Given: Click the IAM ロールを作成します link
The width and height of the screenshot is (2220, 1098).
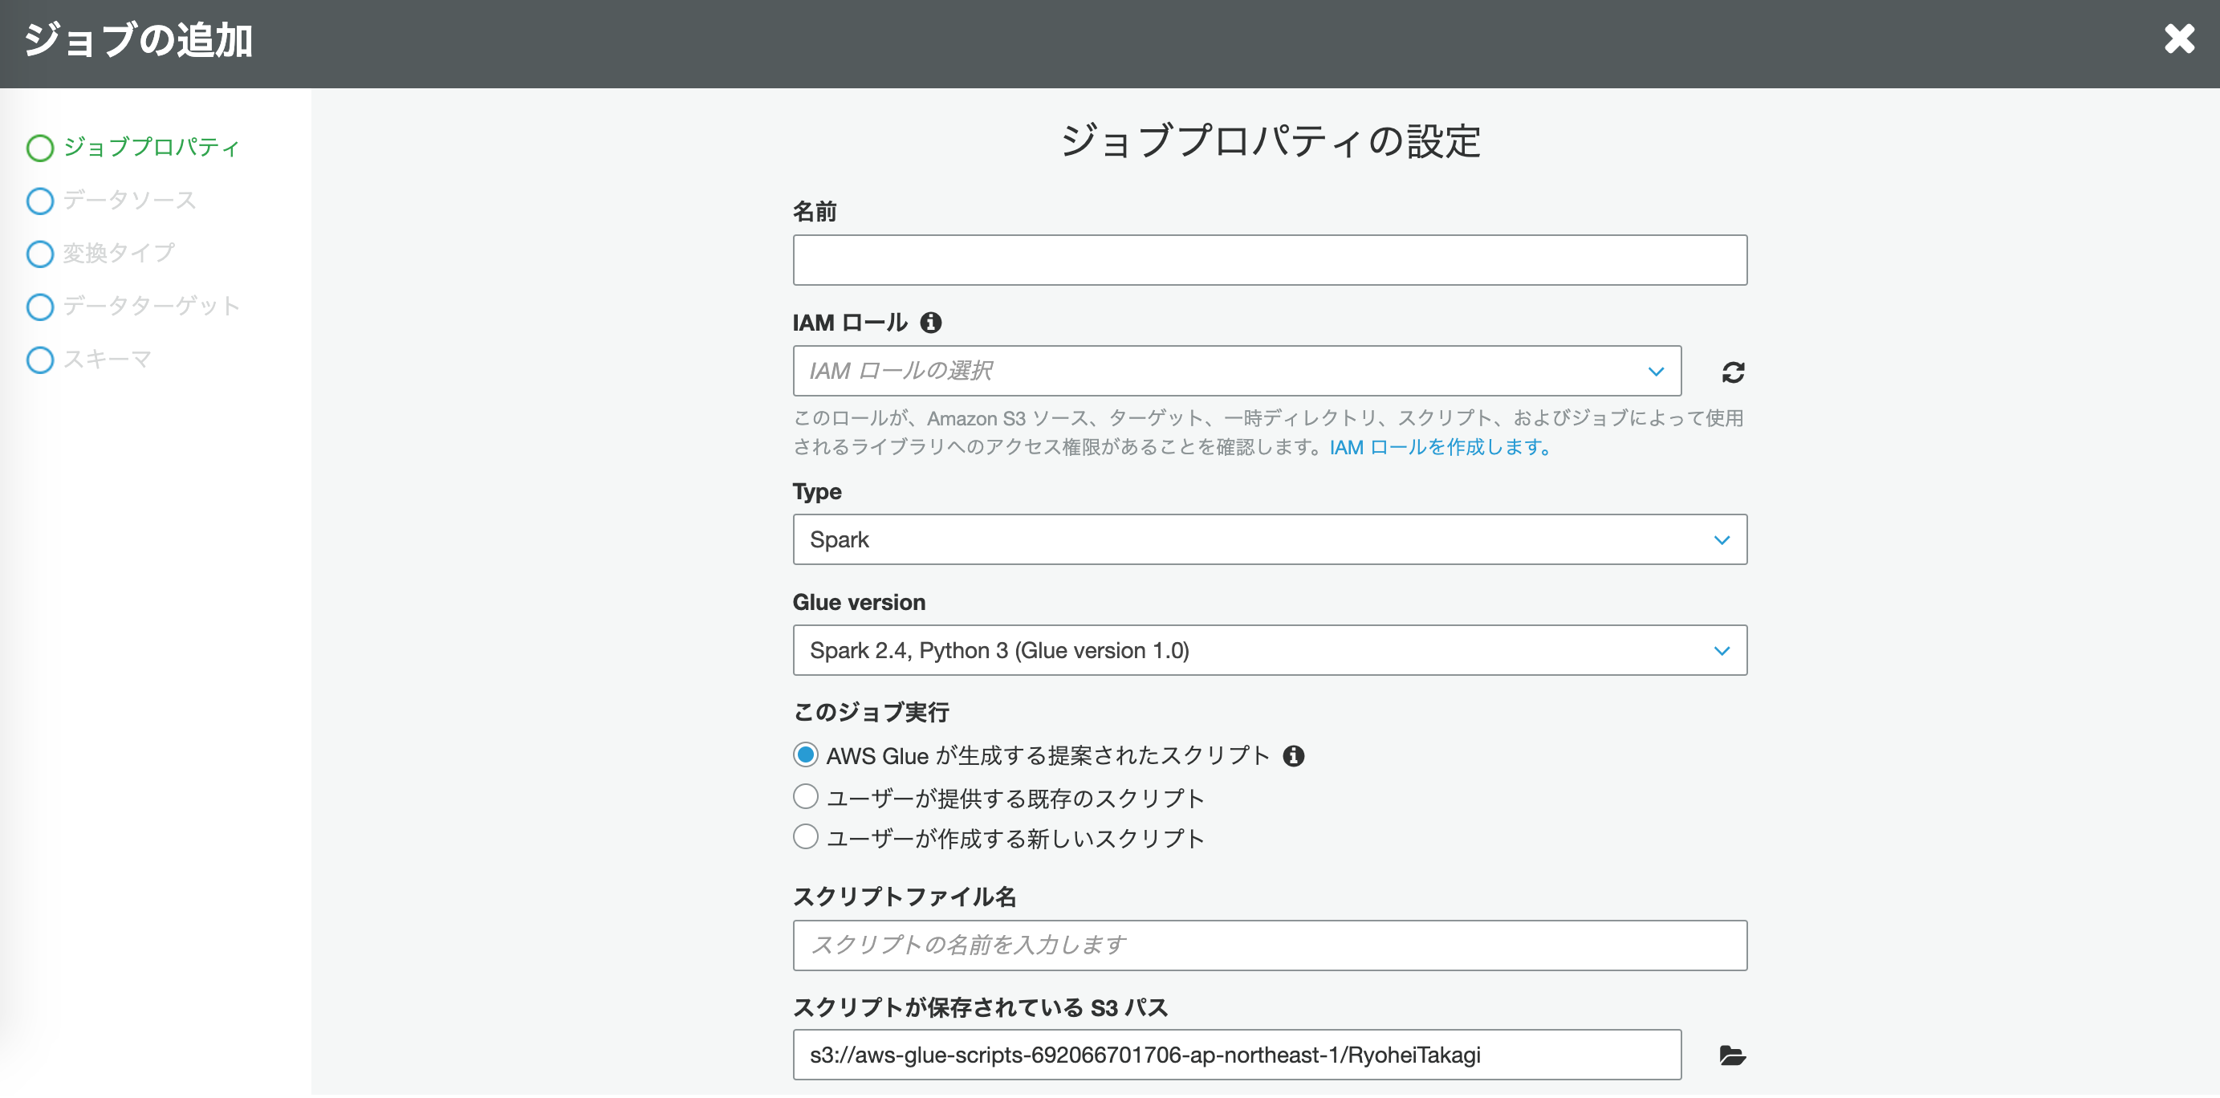Looking at the screenshot, I should pos(1438,447).
